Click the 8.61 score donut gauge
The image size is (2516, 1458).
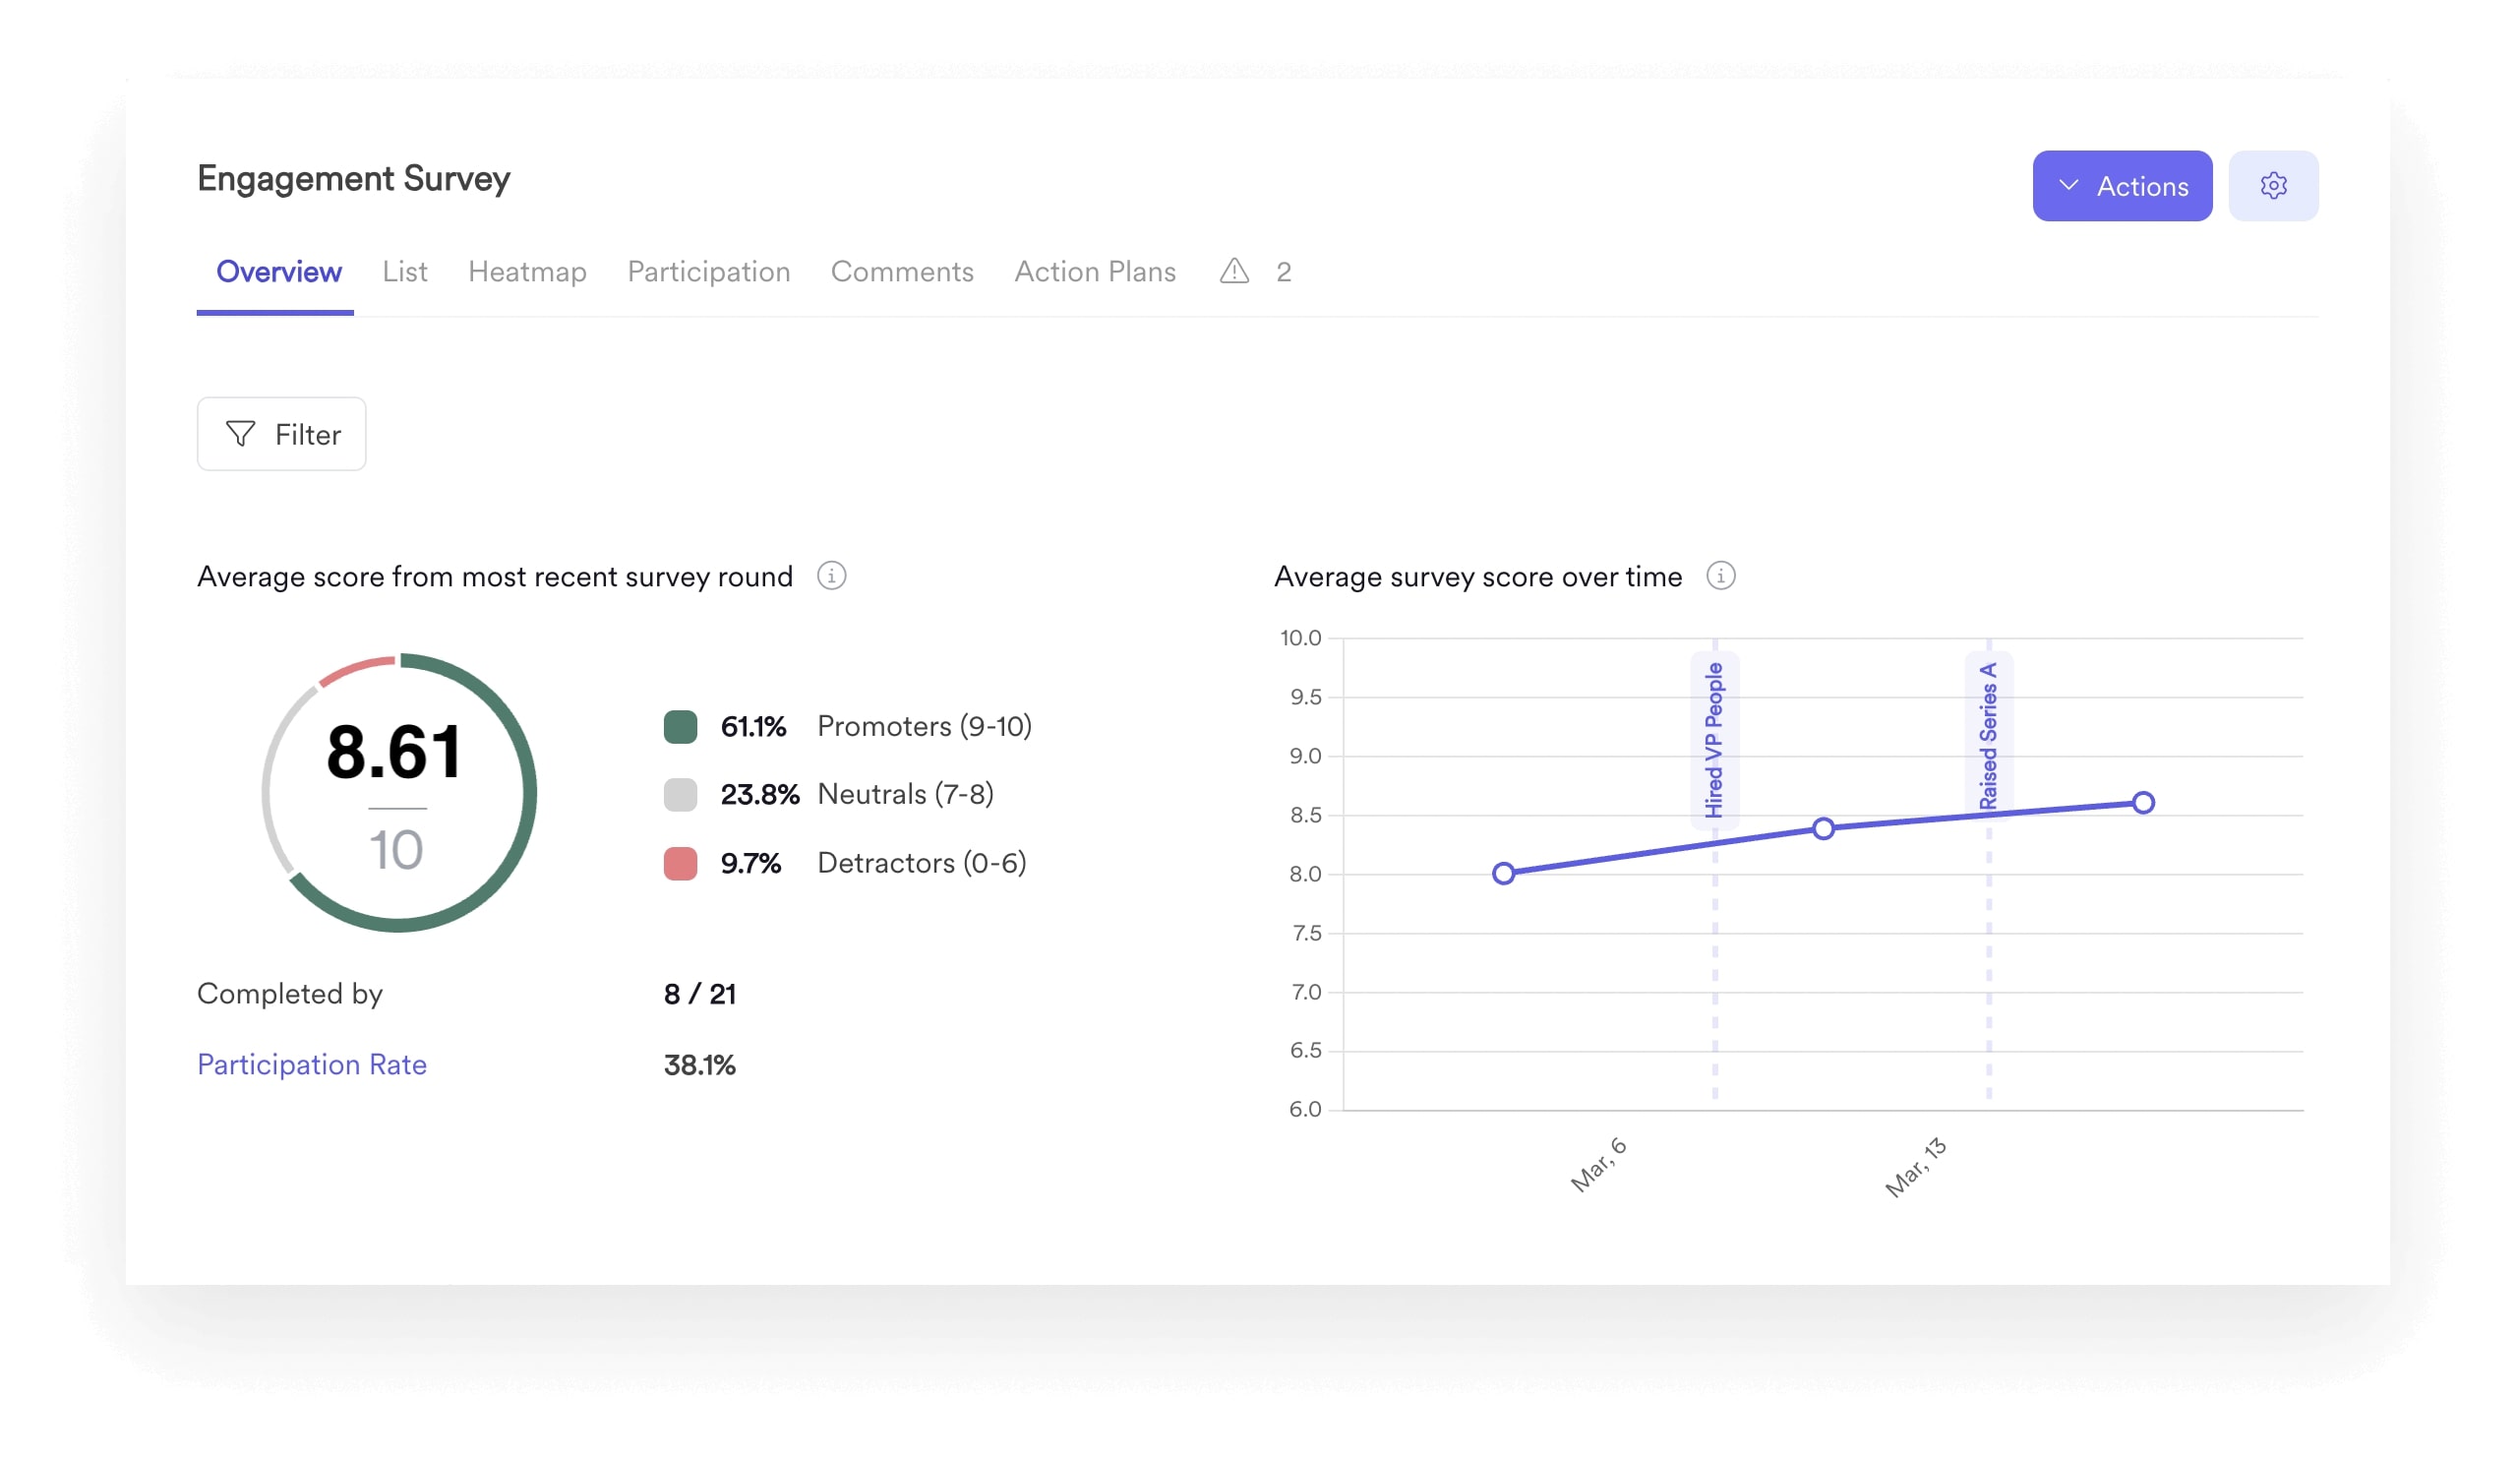click(397, 793)
